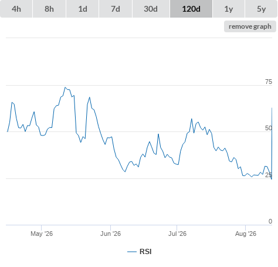The width and height of the screenshot is (278, 267).
Task: Click the May '26 axis label
Action: click(42, 234)
